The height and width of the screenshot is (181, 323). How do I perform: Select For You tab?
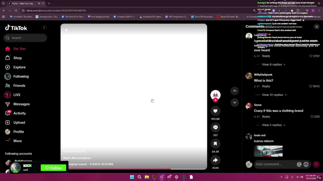click(19, 49)
